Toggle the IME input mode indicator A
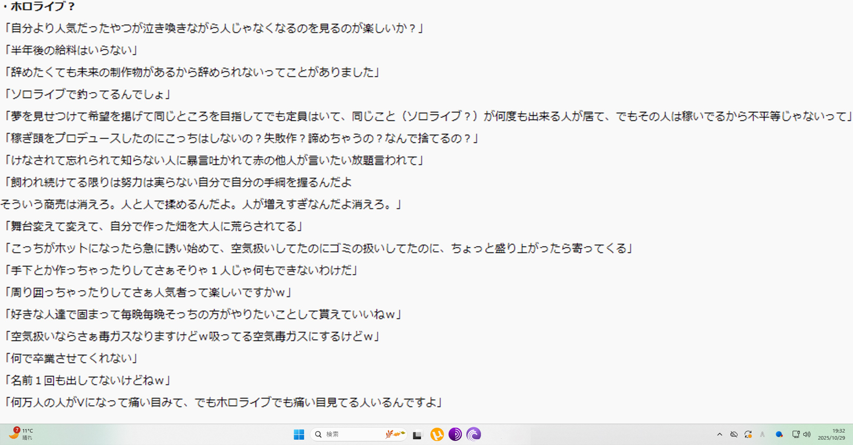The image size is (853, 445). tap(762, 434)
